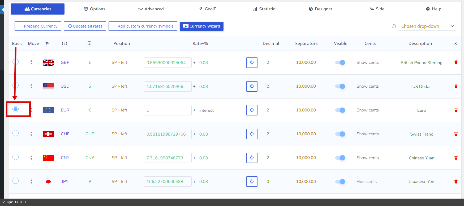
Task: Disable visibility for Japanese Yen
Action: coord(340,182)
